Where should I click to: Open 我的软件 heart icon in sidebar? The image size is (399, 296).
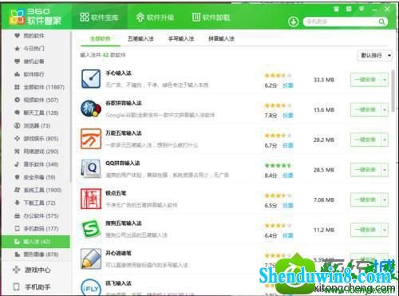point(18,35)
